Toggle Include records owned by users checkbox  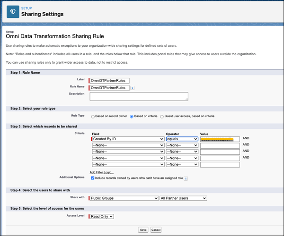(93, 178)
